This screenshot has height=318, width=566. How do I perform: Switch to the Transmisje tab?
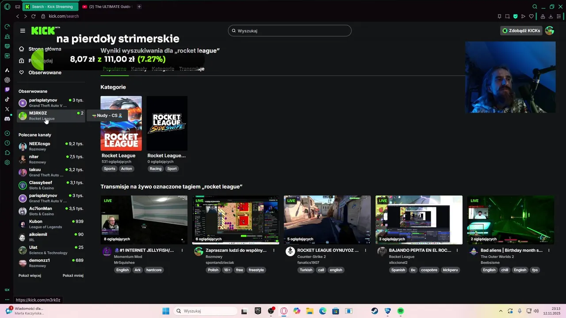point(191,69)
